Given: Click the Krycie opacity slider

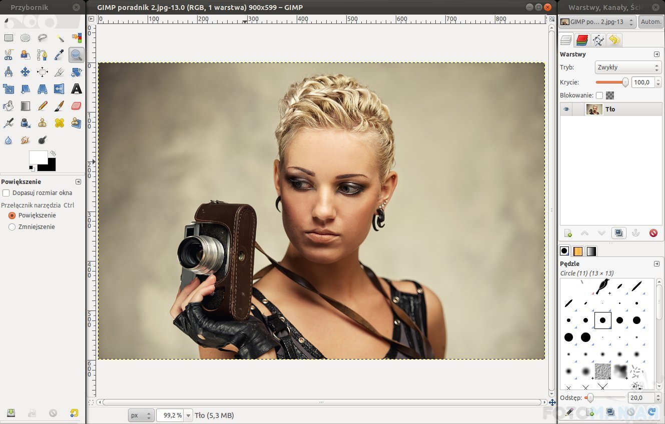Looking at the screenshot, I should (611, 82).
